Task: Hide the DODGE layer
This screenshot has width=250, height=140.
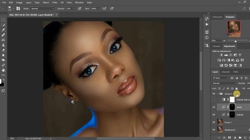Action: [214, 115]
